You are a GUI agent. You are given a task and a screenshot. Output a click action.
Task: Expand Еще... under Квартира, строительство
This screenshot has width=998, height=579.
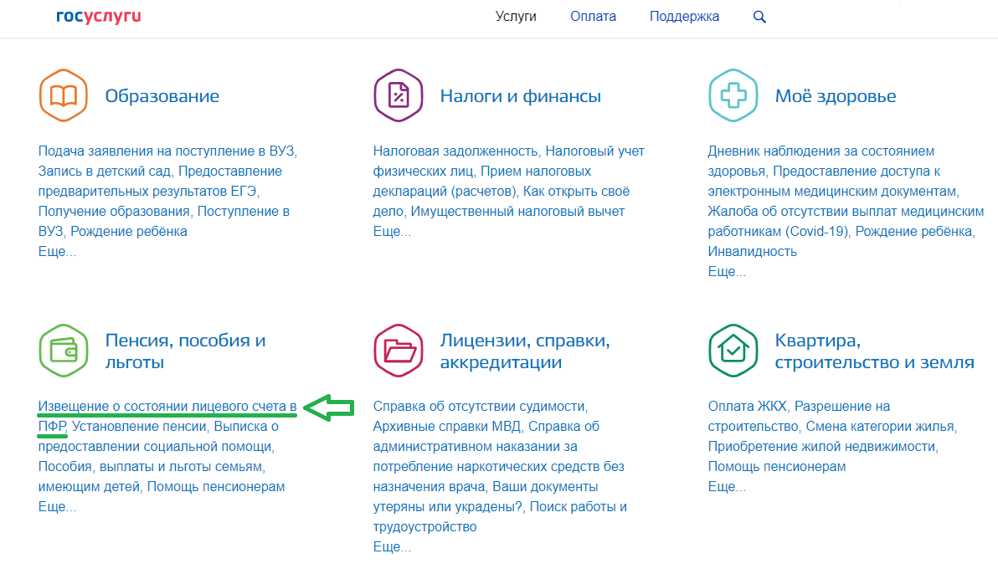pos(727,487)
